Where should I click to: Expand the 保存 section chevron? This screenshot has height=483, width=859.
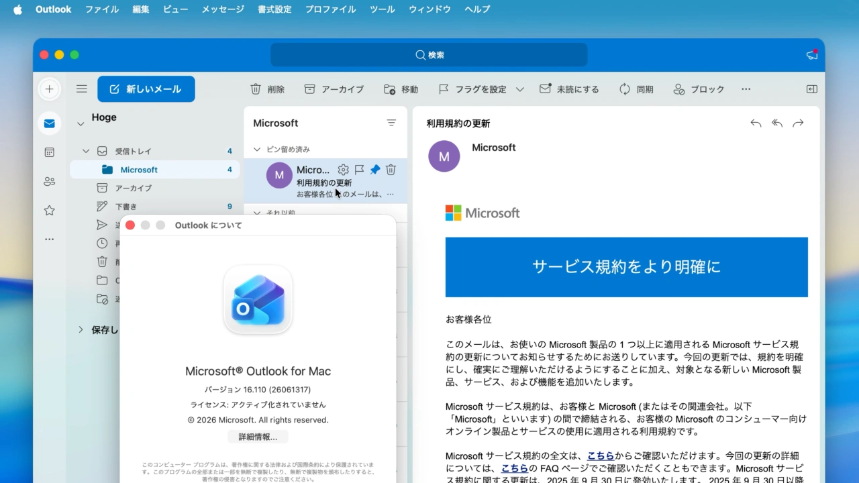pos(81,329)
